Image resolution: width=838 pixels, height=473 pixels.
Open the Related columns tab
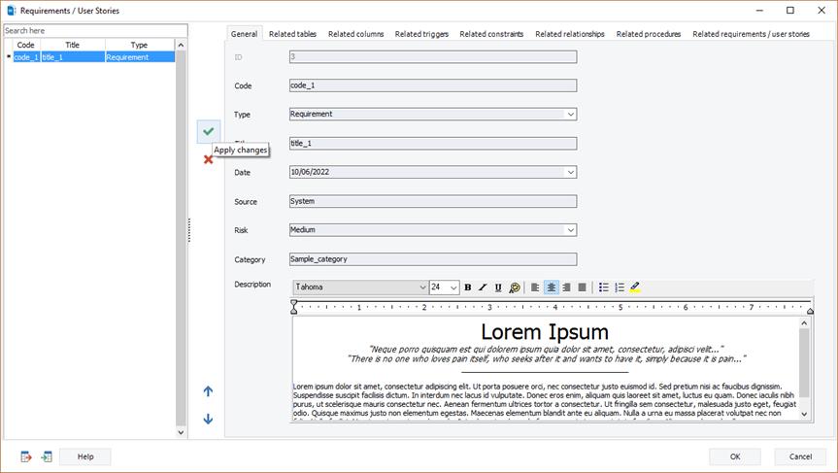356,34
